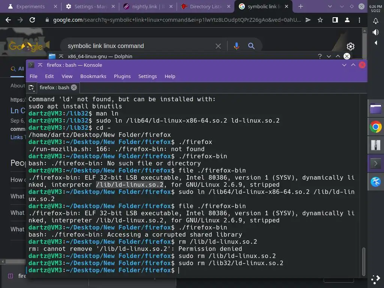Open Chrome three-dot menu

click(x=359, y=20)
